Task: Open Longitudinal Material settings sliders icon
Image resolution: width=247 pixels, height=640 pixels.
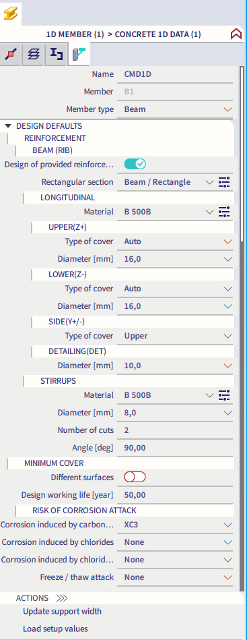Action: click(223, 212)
